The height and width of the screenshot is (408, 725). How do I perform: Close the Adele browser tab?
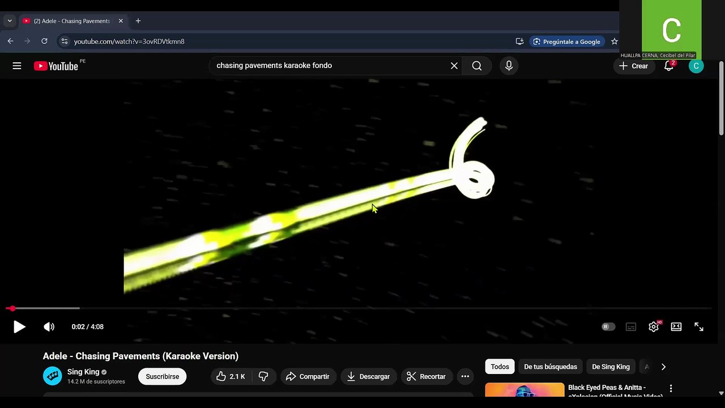(x=121, y=21)
